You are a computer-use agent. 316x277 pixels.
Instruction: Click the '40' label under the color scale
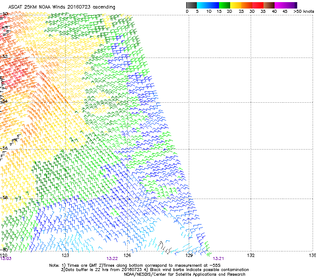click(274, 12)
